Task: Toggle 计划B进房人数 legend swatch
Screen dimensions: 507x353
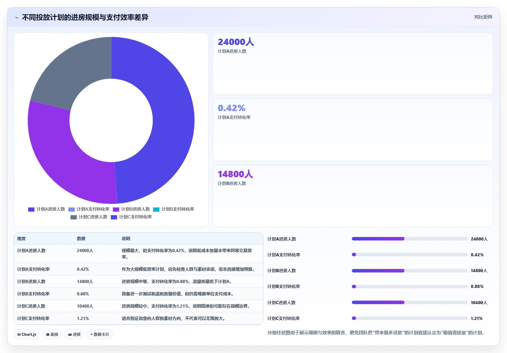Action: coord(116,209)
